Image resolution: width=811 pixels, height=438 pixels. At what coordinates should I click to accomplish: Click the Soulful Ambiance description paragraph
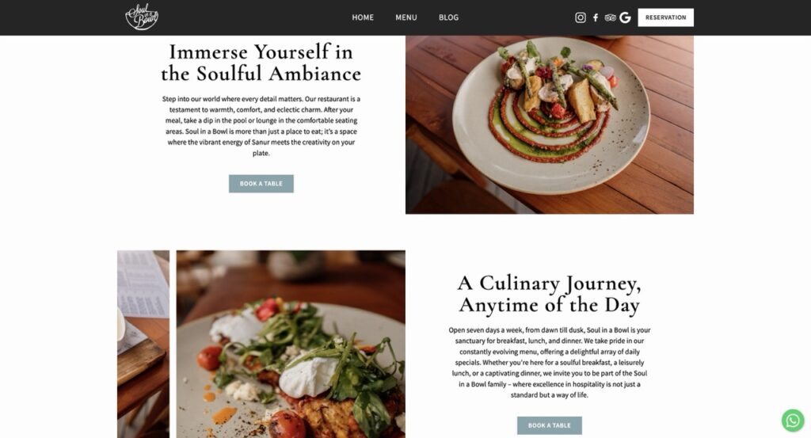click(x=261, y=126)
